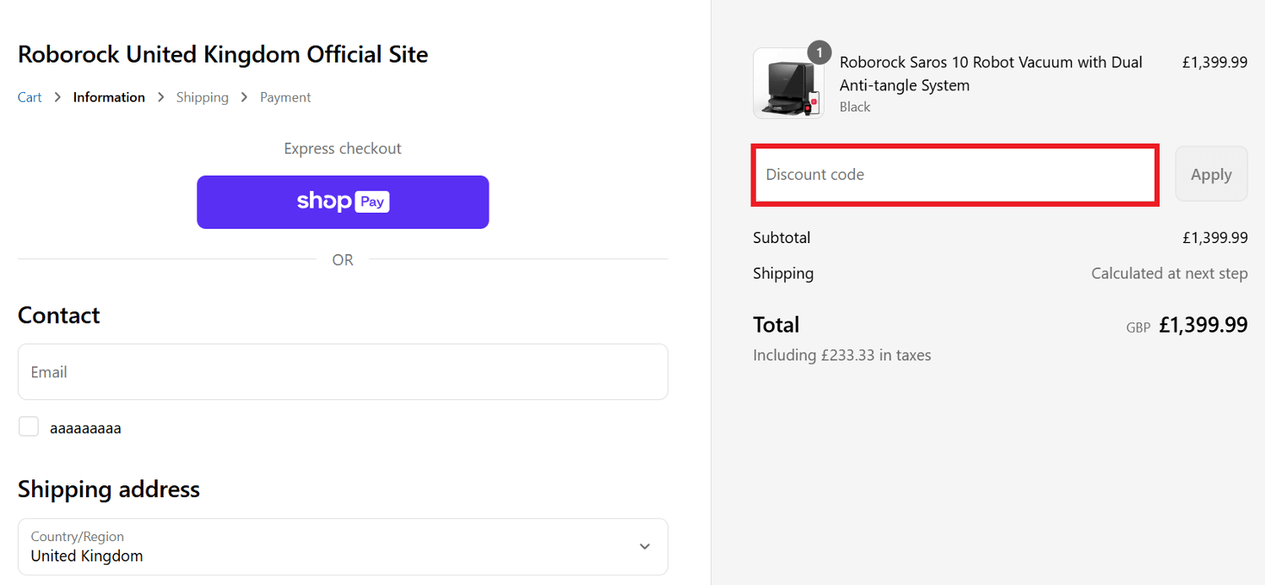Image resolution: width=1266 pixels, height=585 pixels.
Task: Select the Express checkout heading text
Action: tap(343, 149)
